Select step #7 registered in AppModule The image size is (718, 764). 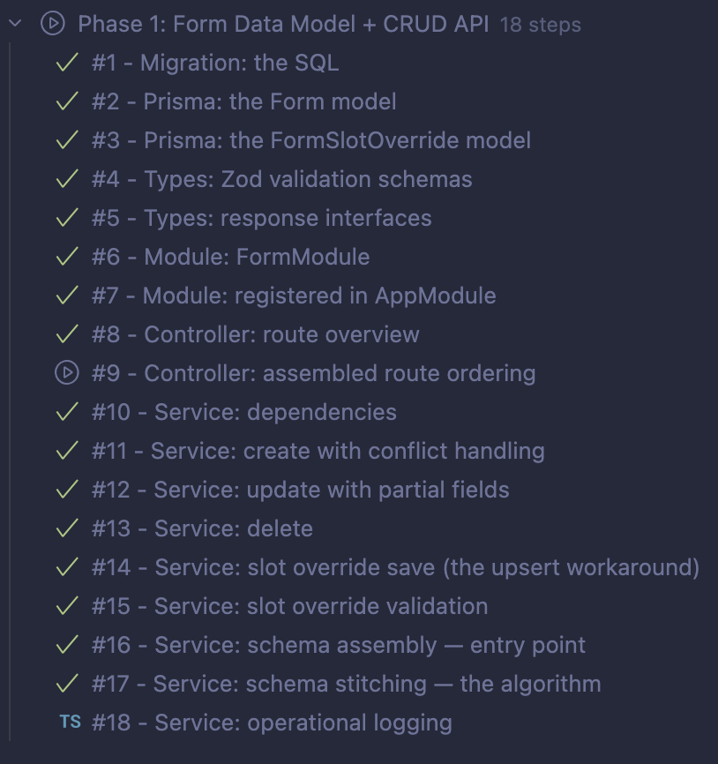click(x=293, y=296)
